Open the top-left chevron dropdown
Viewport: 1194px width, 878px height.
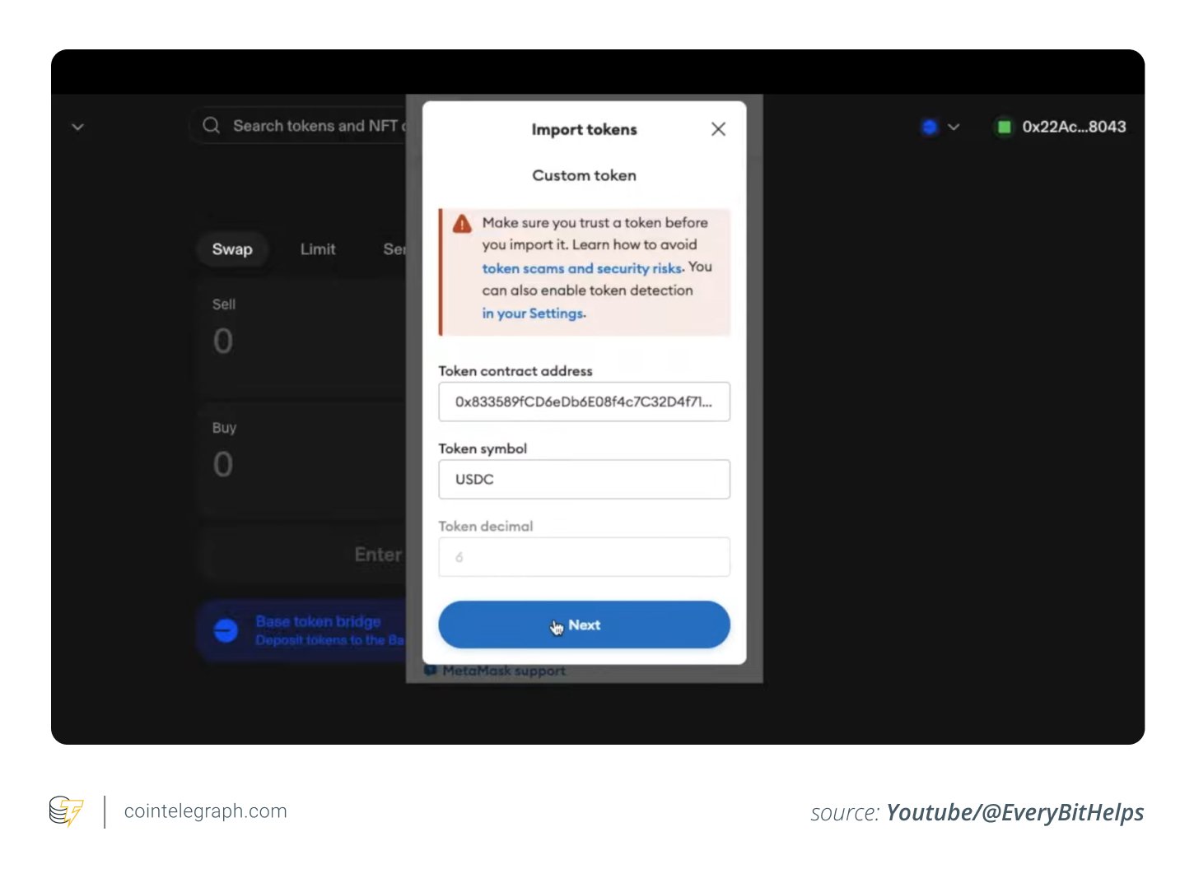pos(77,127)
